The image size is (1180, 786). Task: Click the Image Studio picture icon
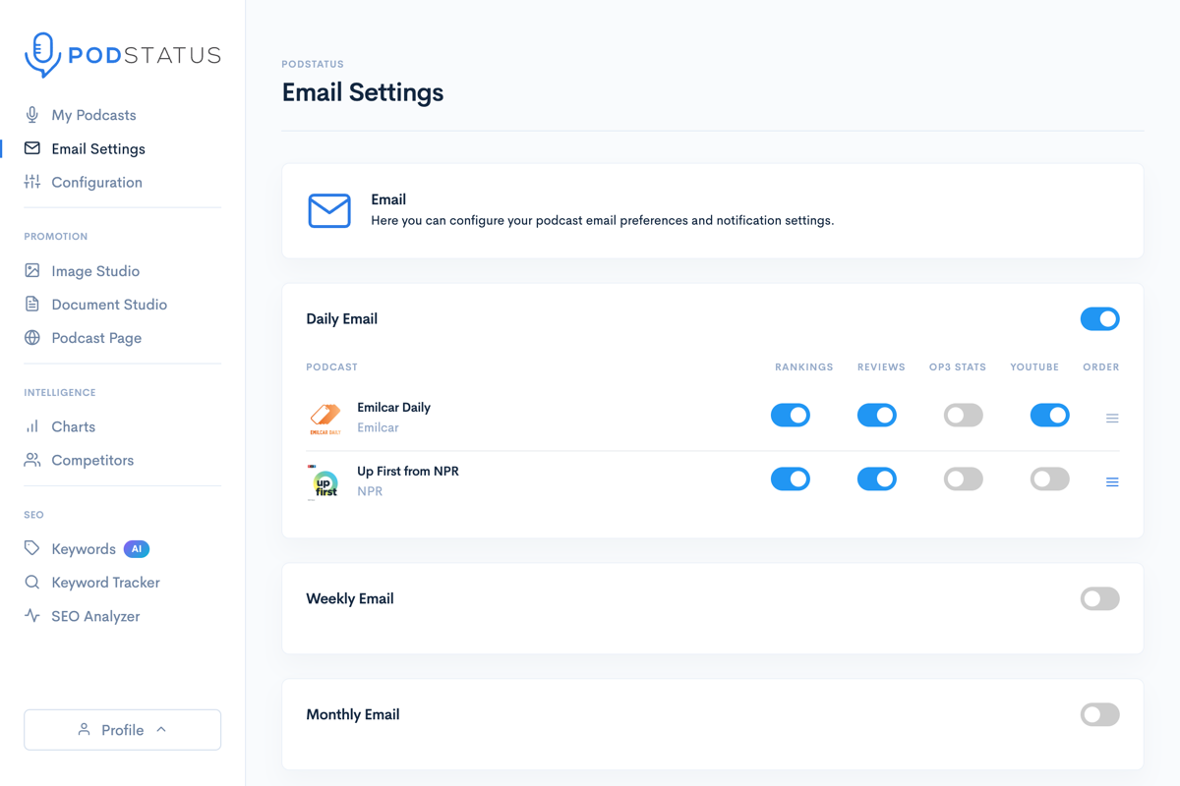pyautogui.click(x=32, y=270)
